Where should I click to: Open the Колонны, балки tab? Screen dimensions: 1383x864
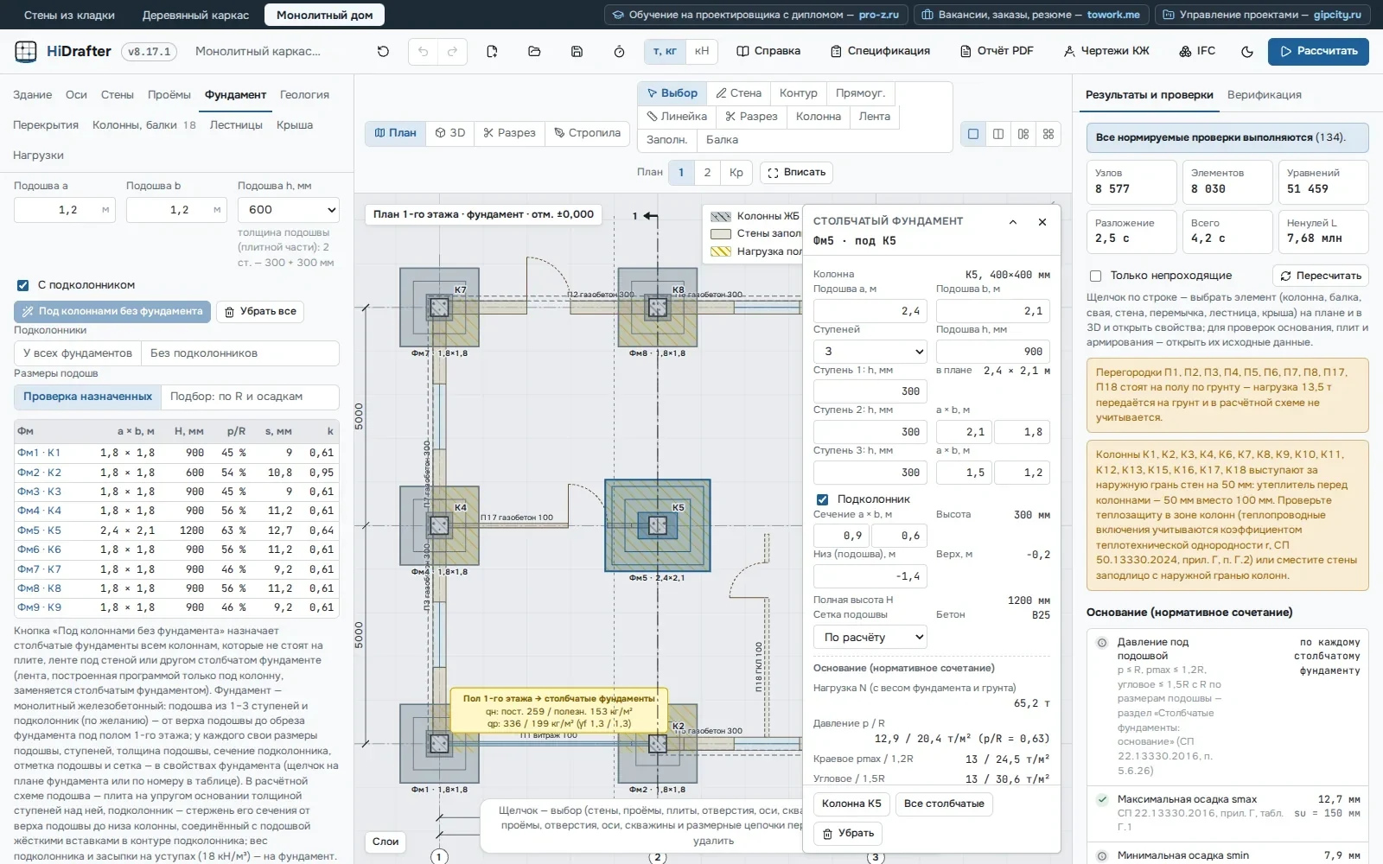143,125
